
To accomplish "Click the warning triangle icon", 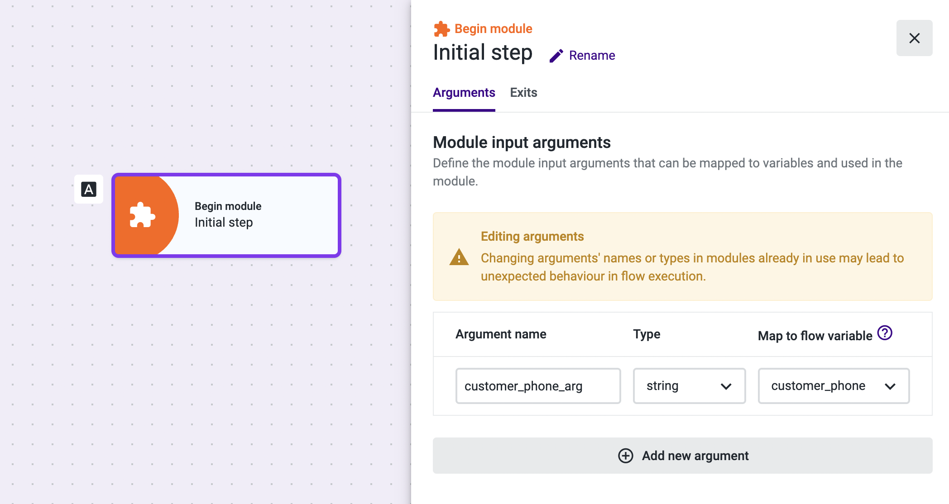I will tap(459, 257).
